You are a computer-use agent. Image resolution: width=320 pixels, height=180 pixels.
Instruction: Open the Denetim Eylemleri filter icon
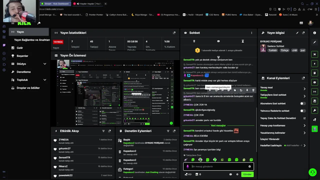coord(168,131)
